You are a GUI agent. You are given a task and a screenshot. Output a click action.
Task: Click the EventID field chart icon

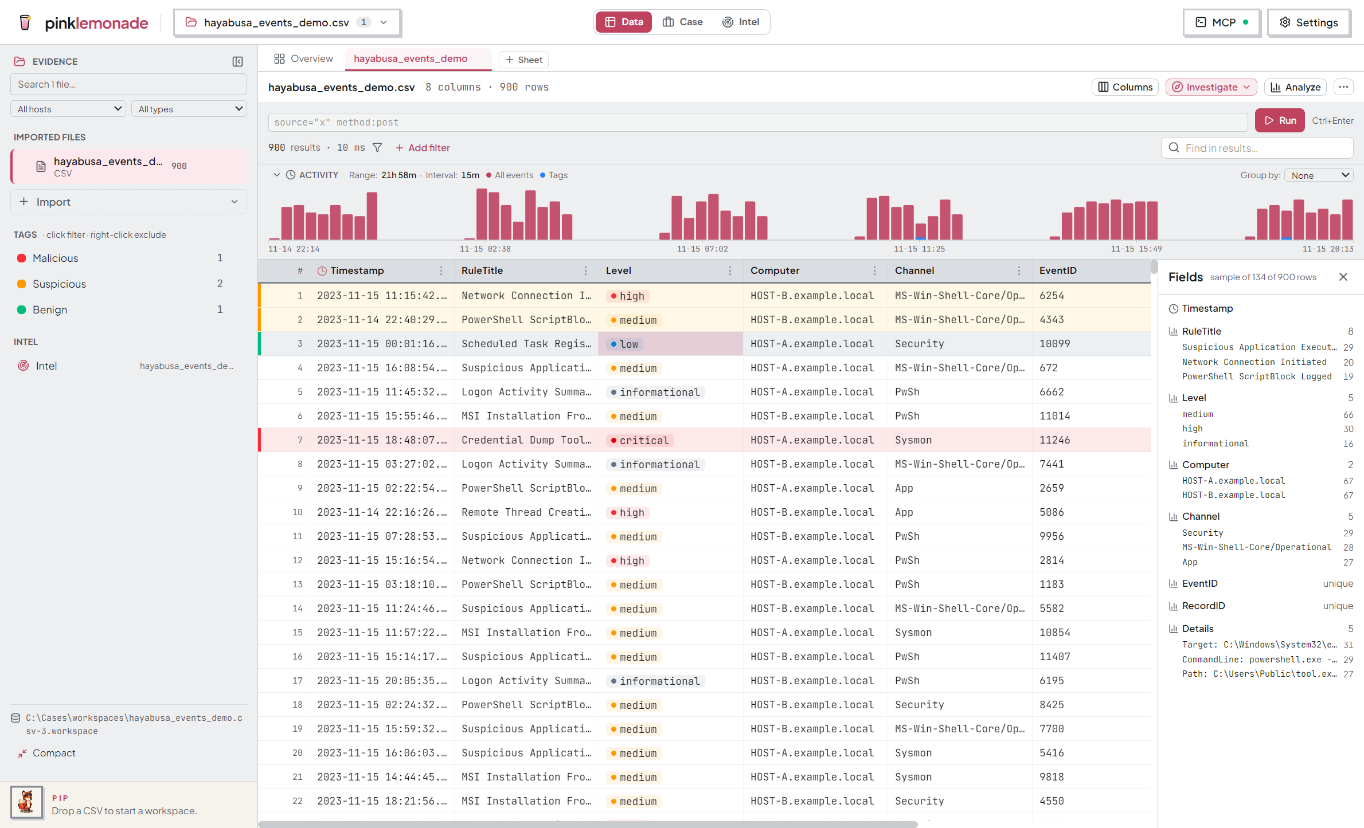pos(1173,583)
